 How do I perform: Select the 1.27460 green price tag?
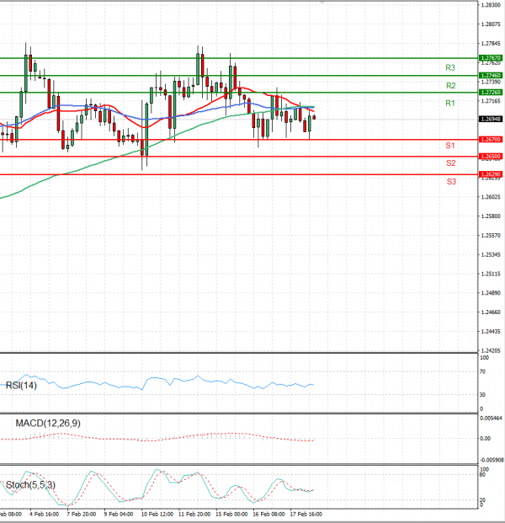(491, 76)
